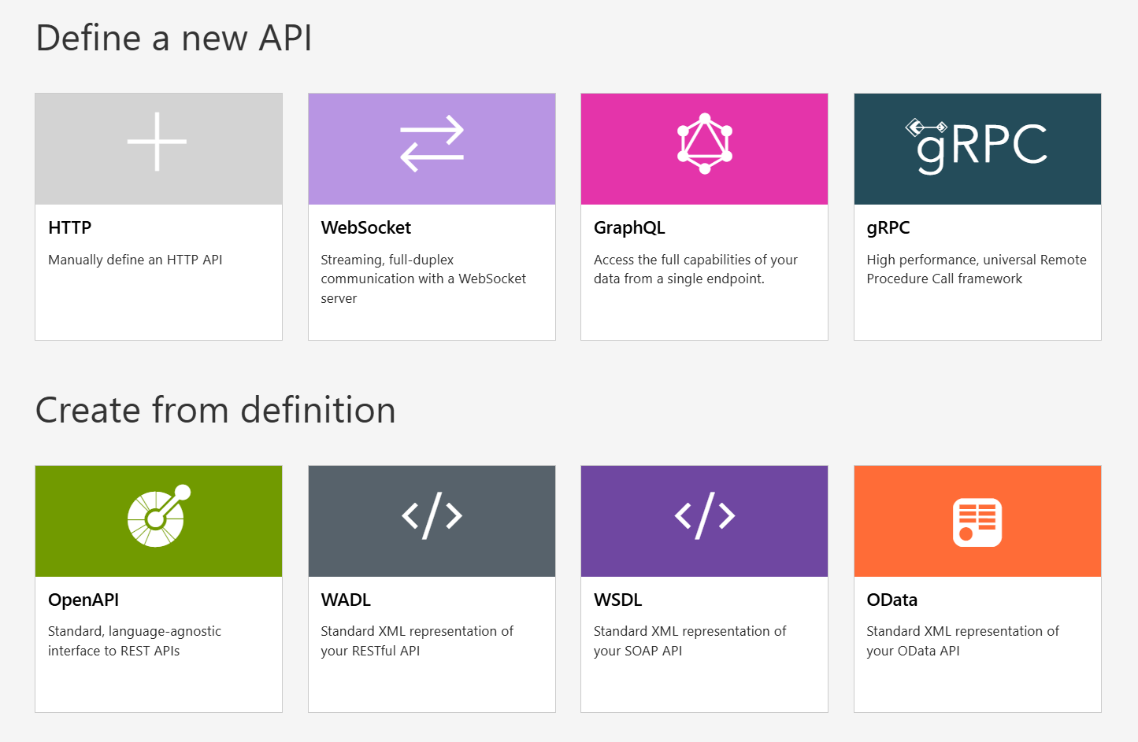The image size is (1138, 742).
Task: Choose the OpenAPI title label
Action: tap(83, 600)
